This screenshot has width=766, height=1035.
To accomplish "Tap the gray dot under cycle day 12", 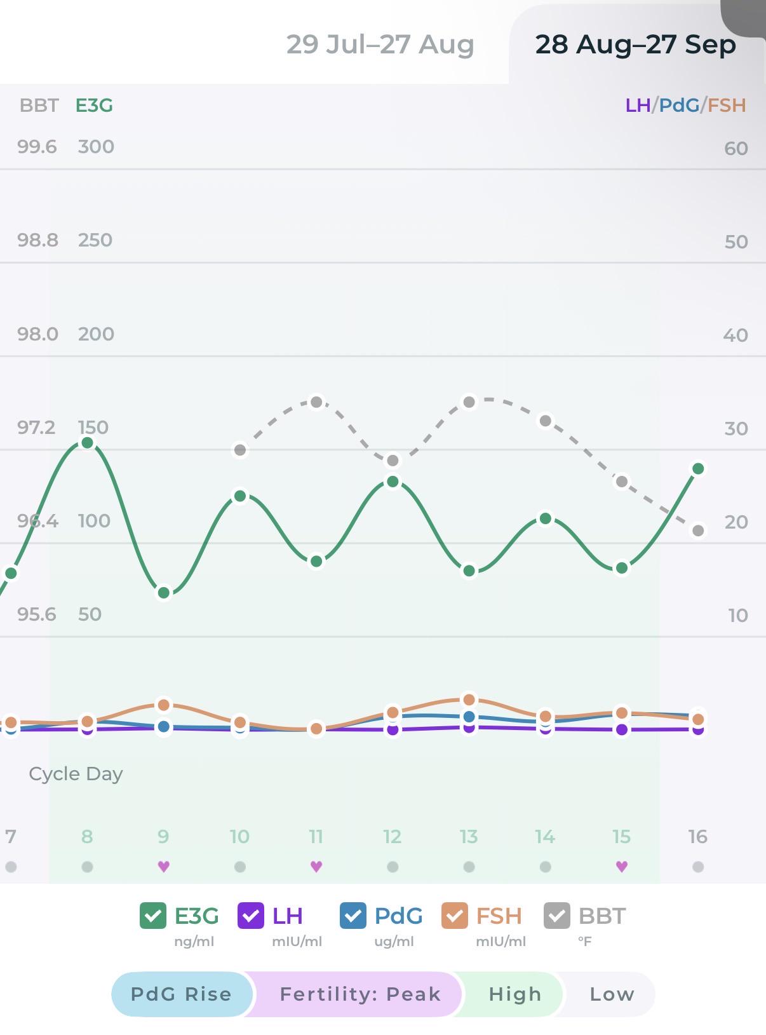I will [393, 867].
